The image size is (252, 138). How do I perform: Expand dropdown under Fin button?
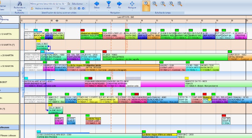coord(119,10)
